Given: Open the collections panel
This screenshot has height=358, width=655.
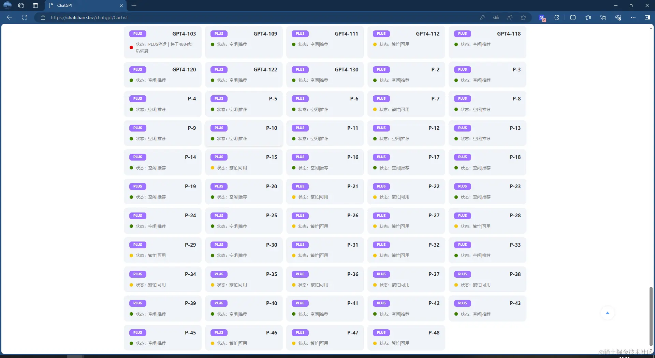Looking at the screenshot, I should pyautogui.click(x=603, y=17).
